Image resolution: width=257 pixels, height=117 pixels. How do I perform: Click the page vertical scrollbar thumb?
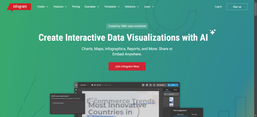click(x=255, y=9)
